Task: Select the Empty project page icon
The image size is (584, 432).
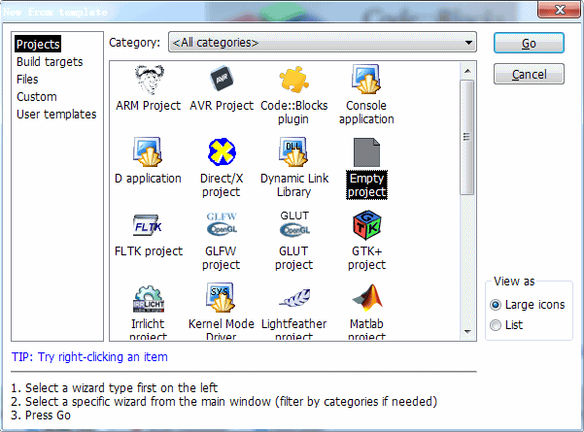Action: [366, 152]
